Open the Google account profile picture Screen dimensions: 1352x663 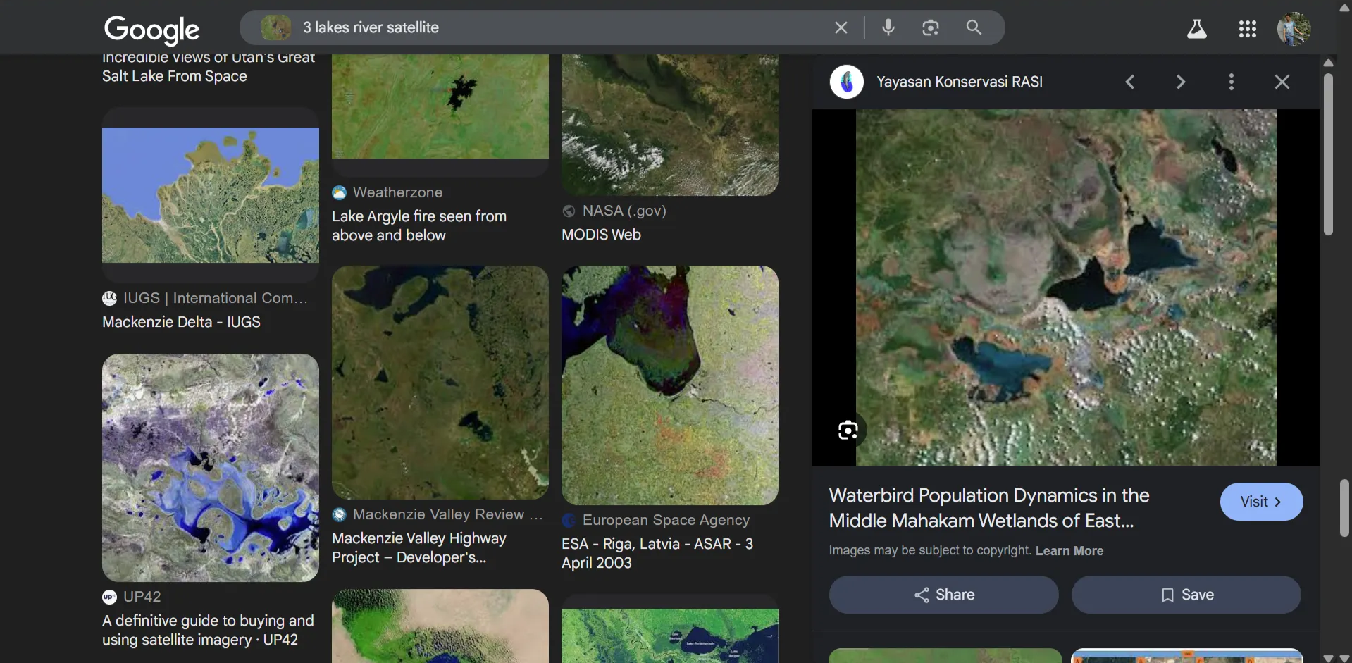(1294, 29)
